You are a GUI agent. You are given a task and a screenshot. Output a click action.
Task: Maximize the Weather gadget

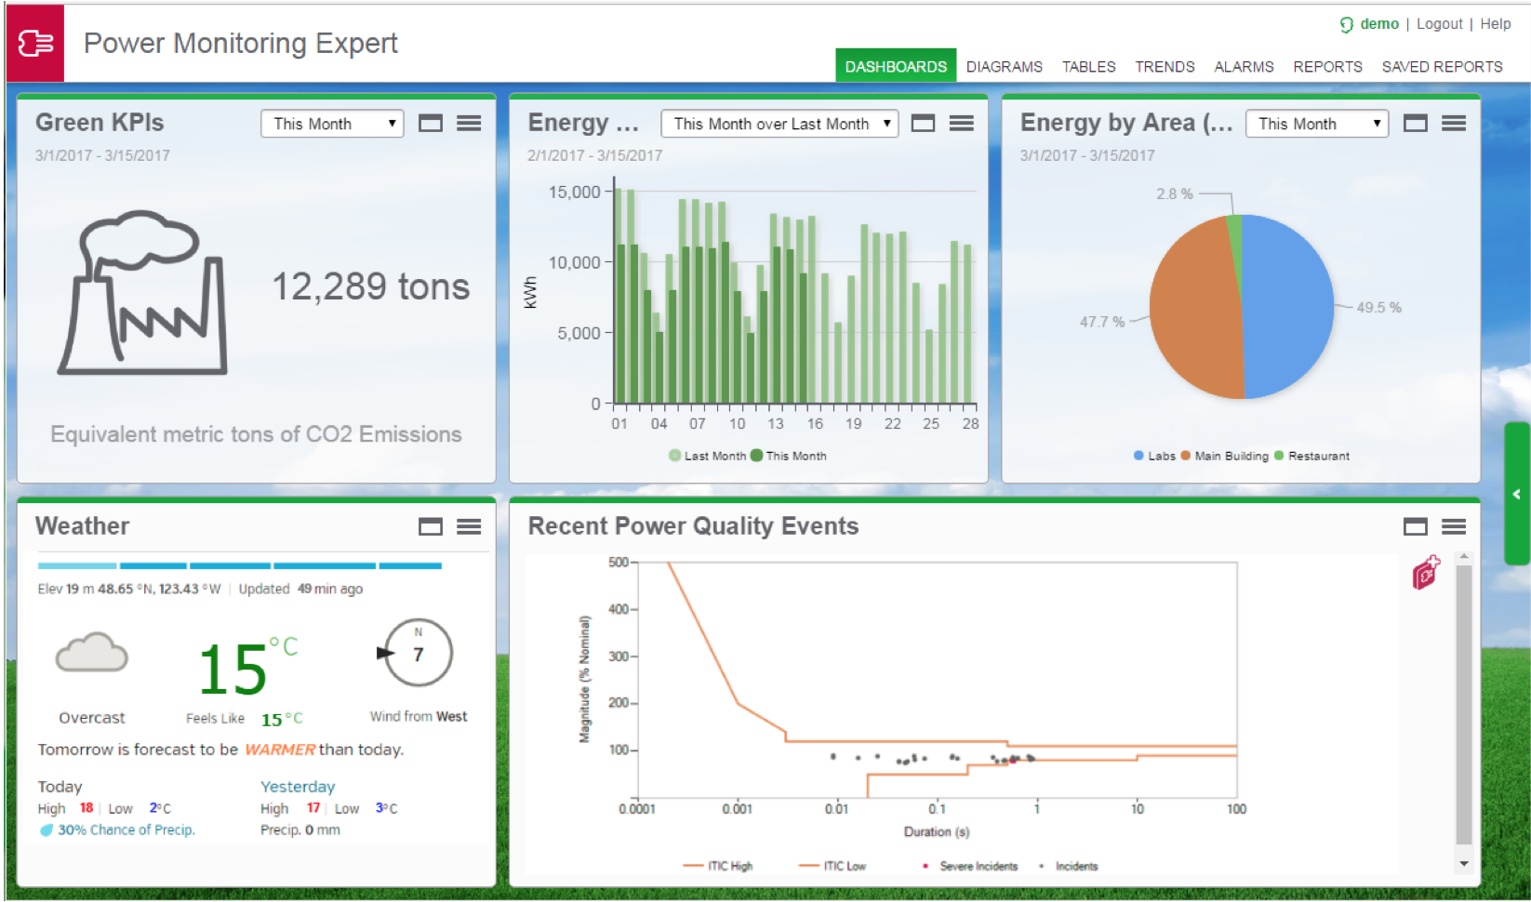pos(431,527)
